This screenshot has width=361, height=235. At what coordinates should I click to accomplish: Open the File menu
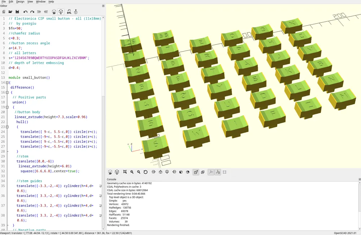point(4,1)
